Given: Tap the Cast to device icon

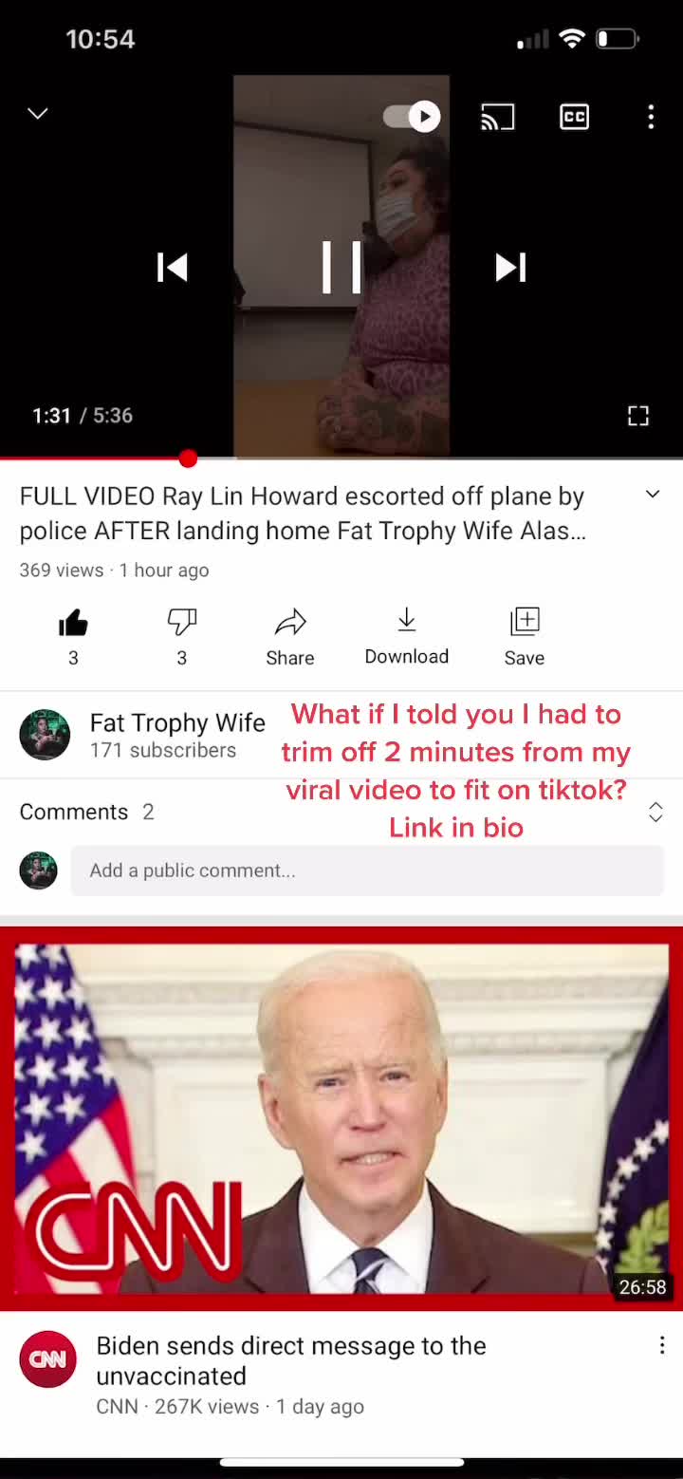Looking at the screenshot, I should pos(497,117).
